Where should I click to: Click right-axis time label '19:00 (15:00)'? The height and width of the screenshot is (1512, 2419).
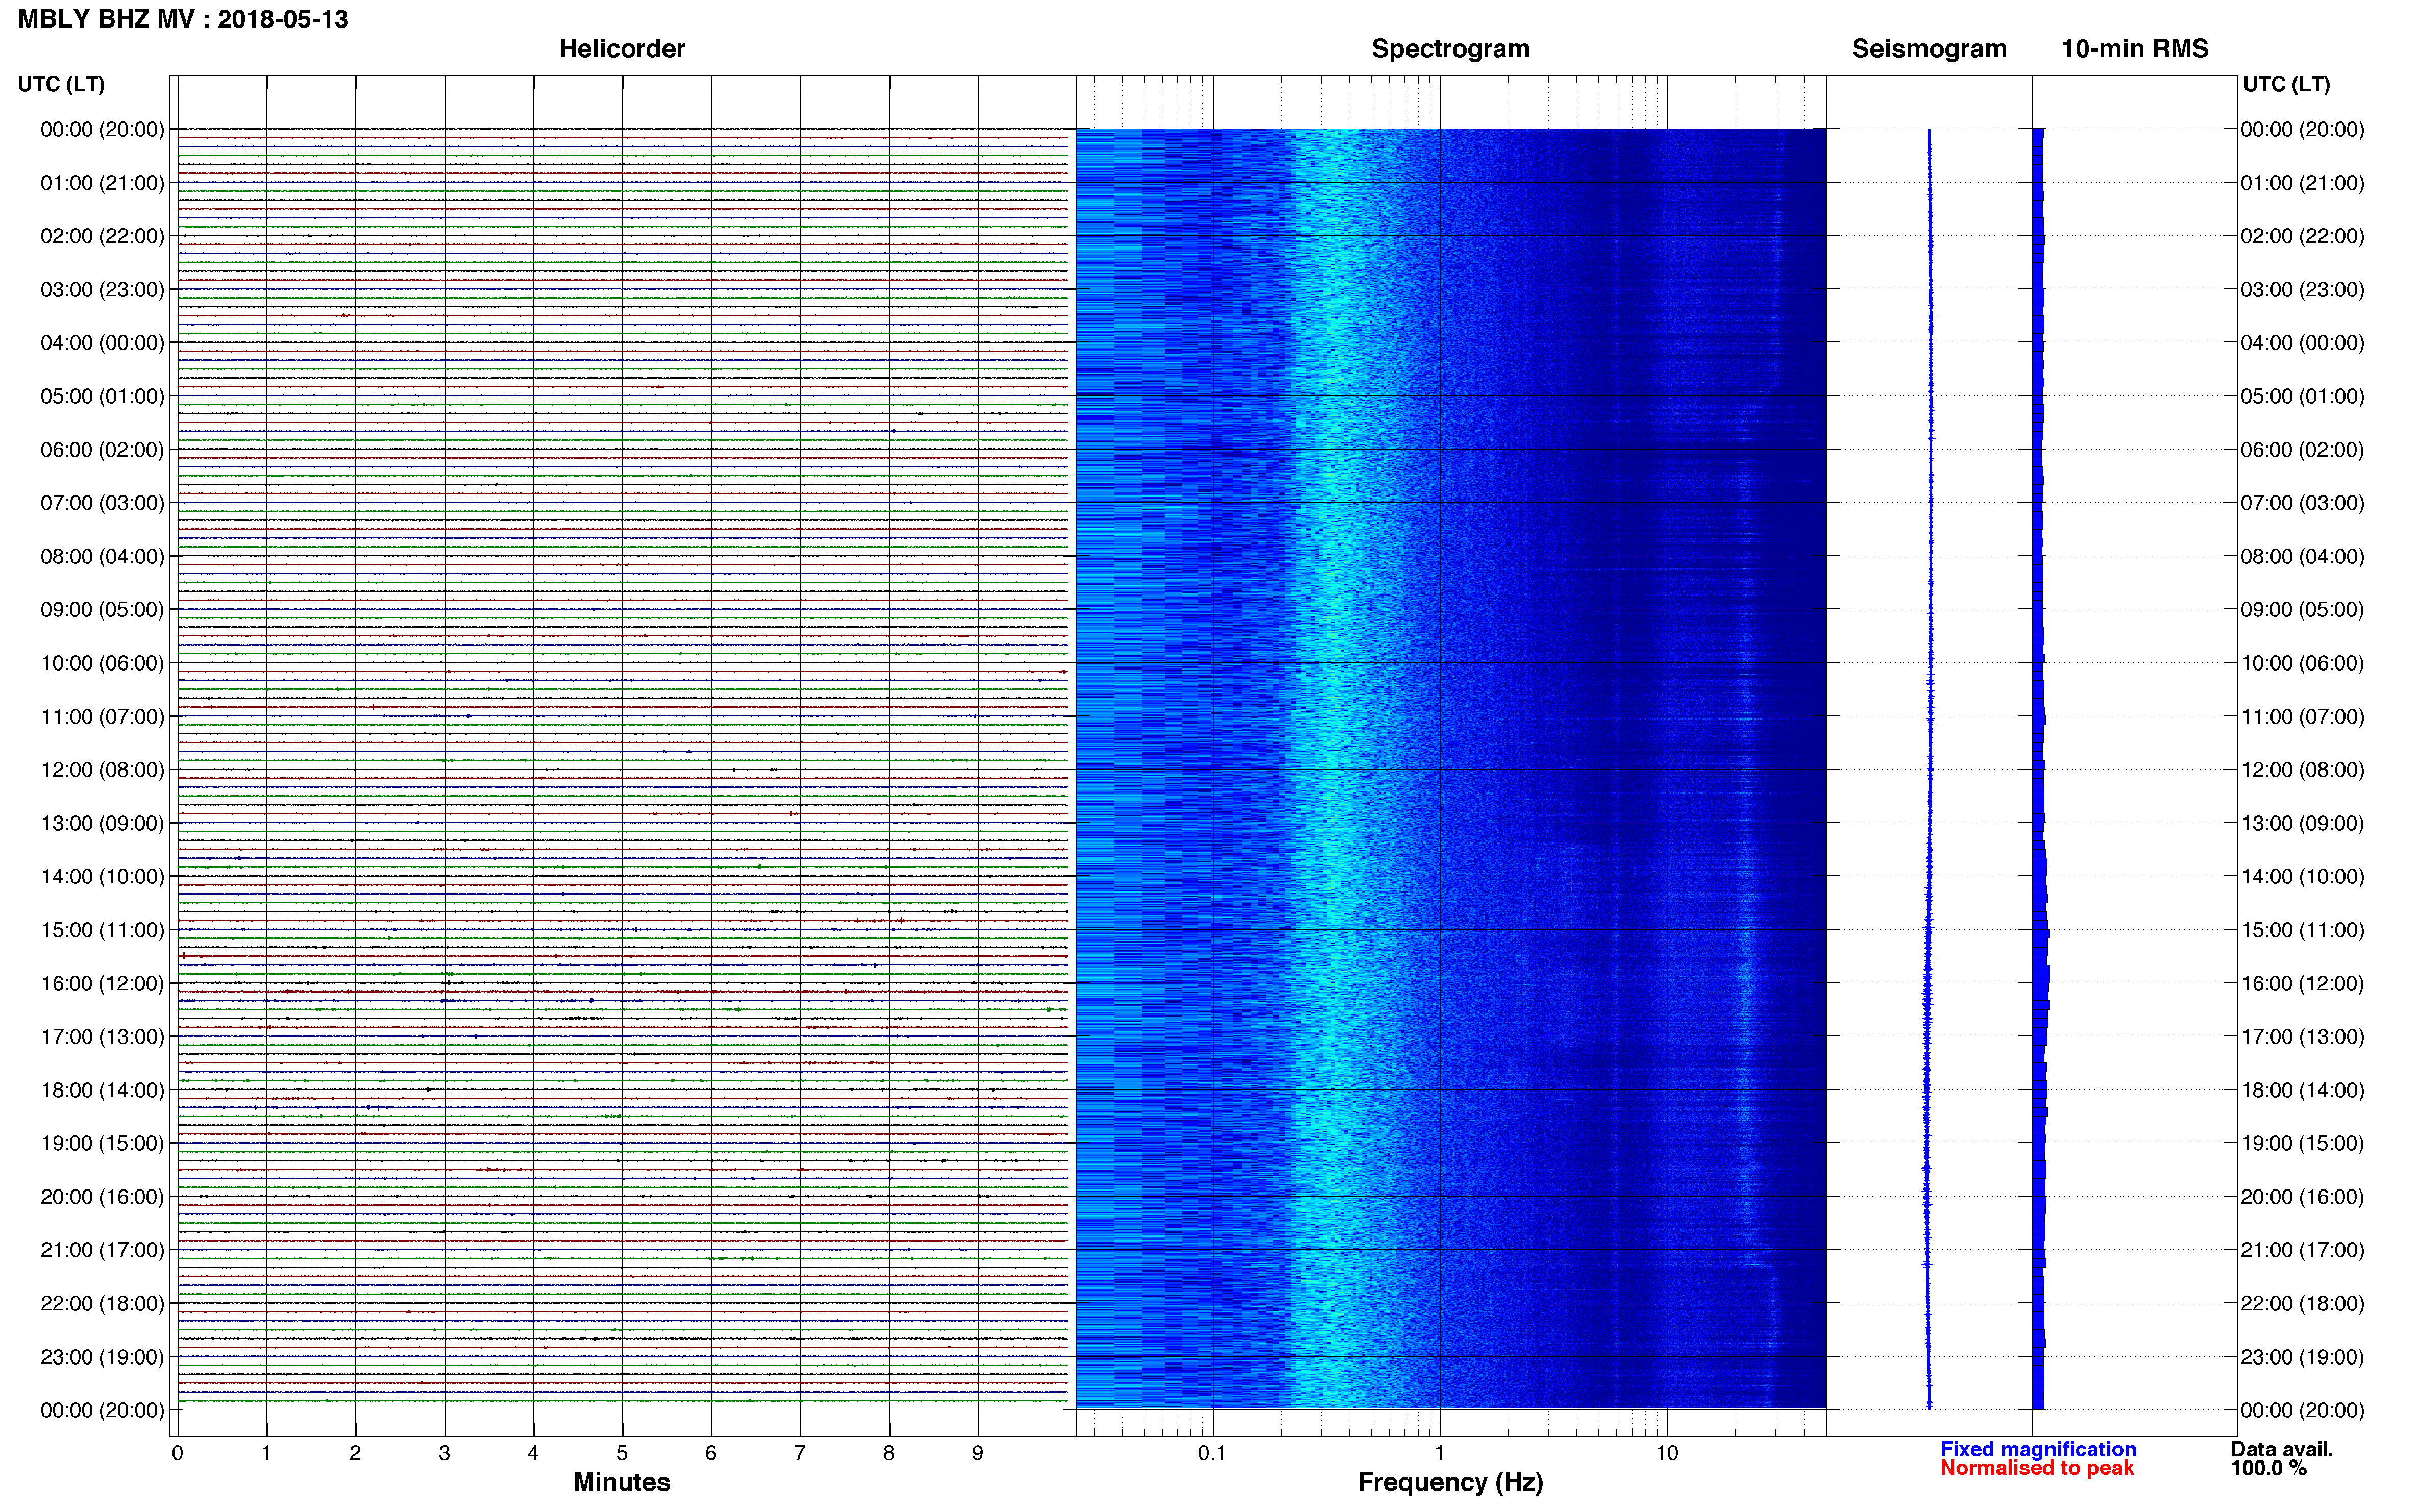click(x=2303, y=1144)
